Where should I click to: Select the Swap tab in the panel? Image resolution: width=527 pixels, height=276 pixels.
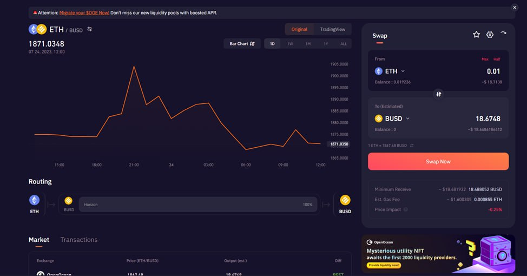click(x=380, y=36)
